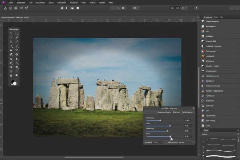Select the Crop tool
240x160 pixels.
[11, 42]
